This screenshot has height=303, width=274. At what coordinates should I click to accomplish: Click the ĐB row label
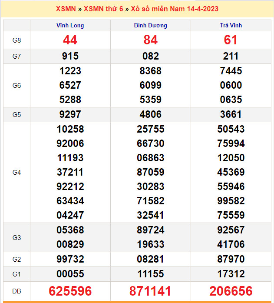coord(17,290)
